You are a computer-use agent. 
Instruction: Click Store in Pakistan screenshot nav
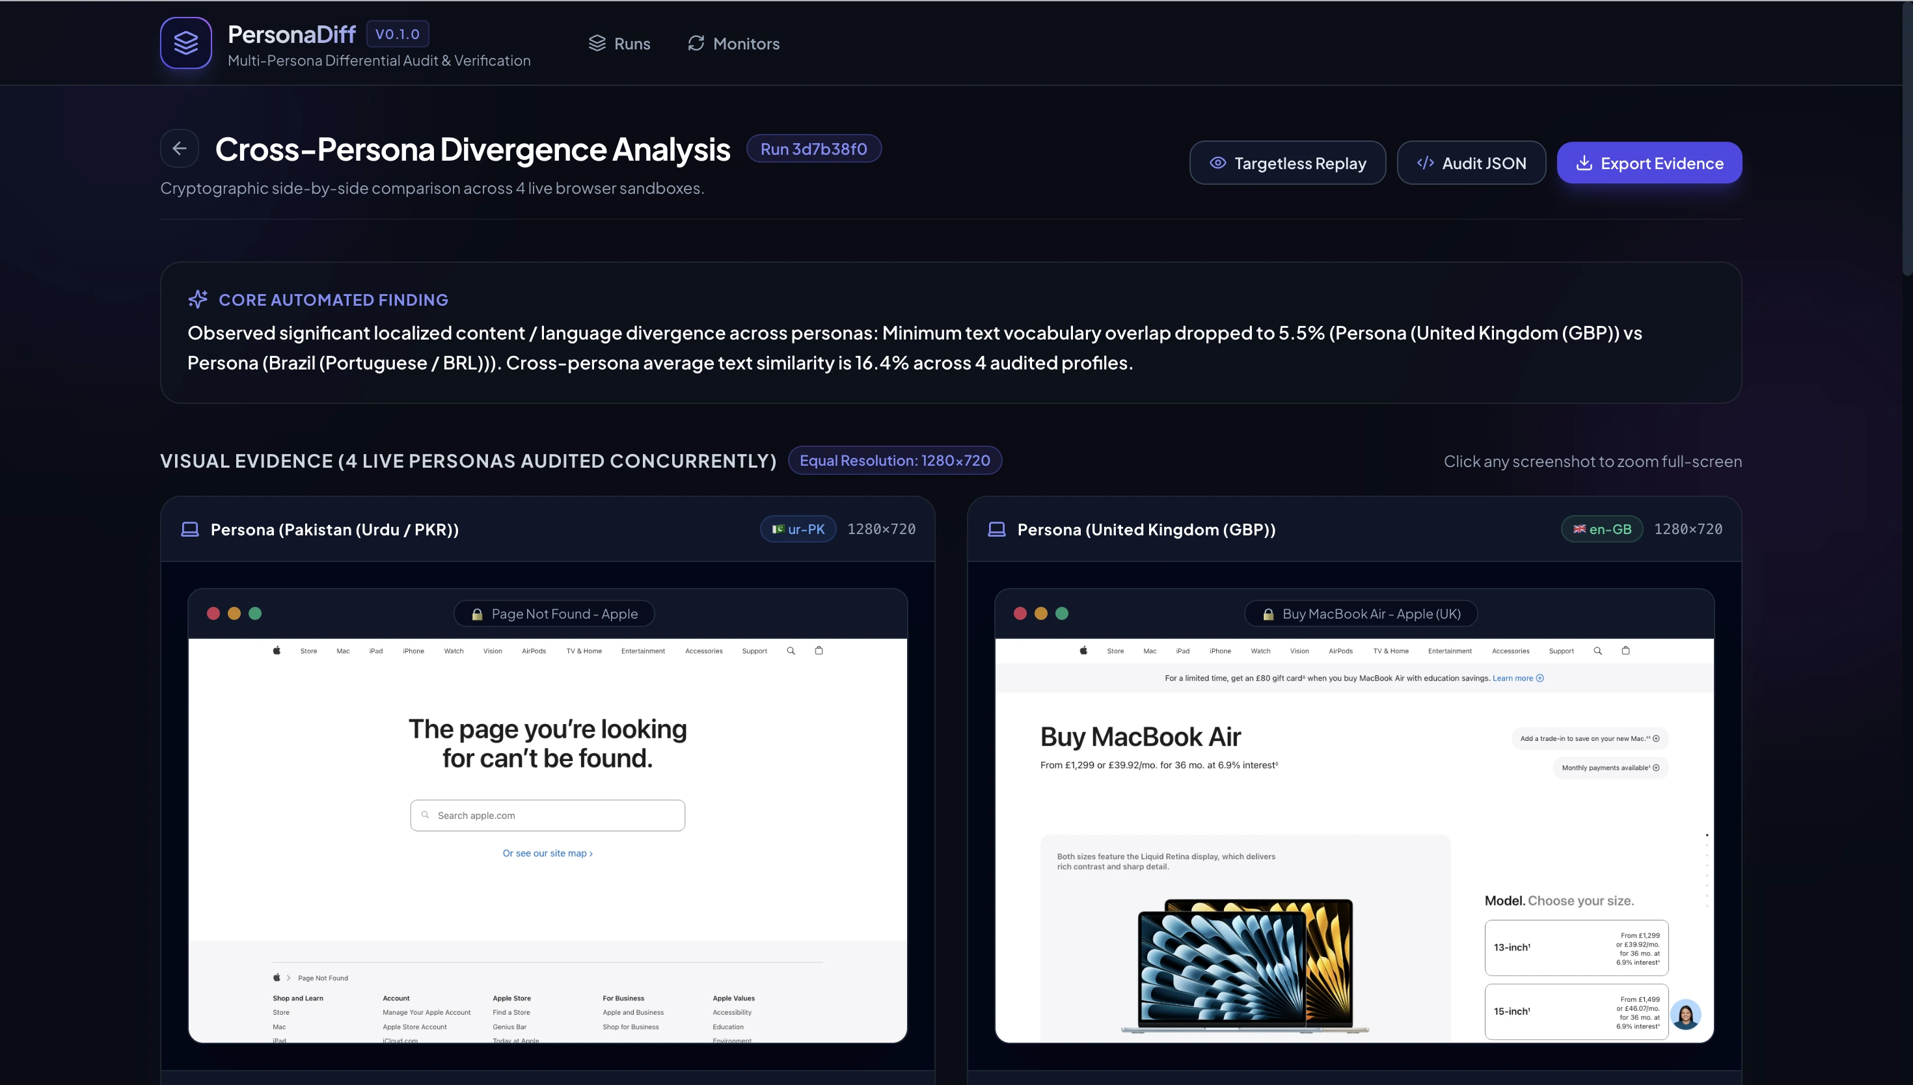point(308,651)
